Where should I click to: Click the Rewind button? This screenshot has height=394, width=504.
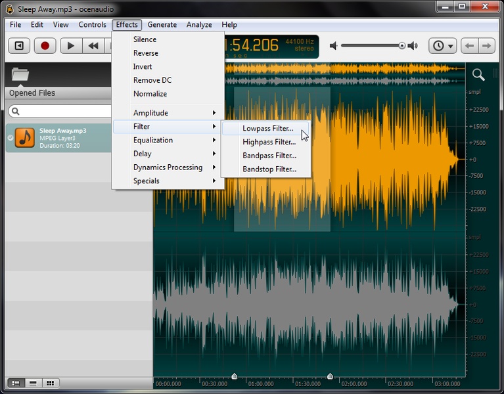(94, 46)
